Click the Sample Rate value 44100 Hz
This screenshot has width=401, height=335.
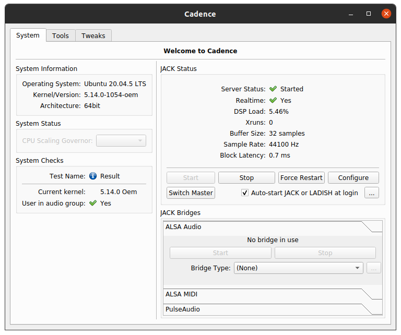tap(284, 145)
